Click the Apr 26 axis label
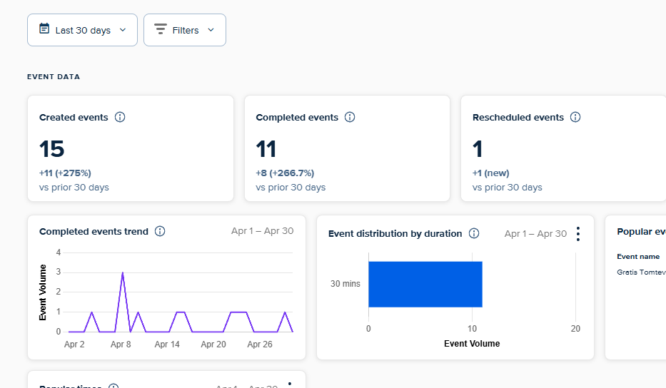666x388 pixels. tap(260, 344)
